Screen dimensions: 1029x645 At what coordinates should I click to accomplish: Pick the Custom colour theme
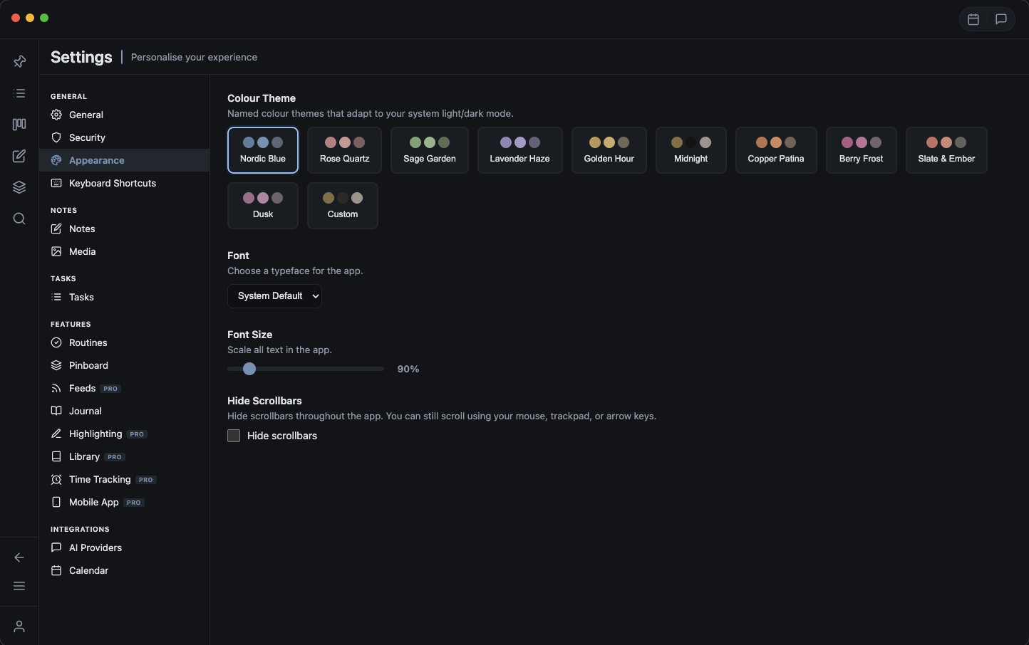click(342, 206)
